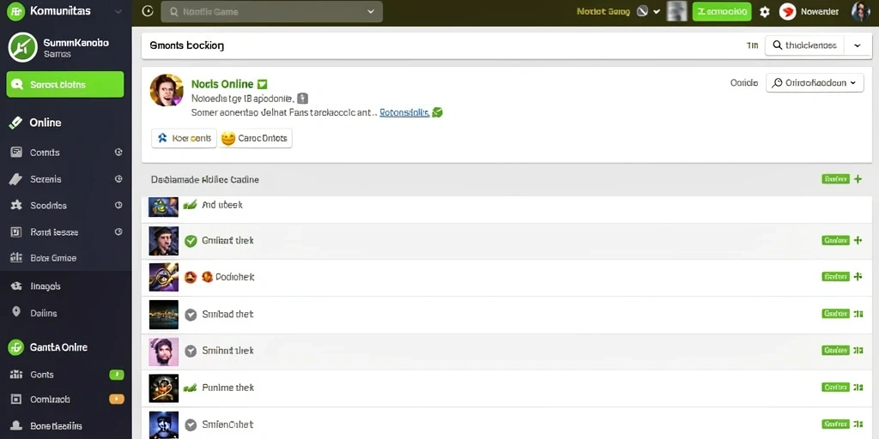This screenshot has width=879, height=439.
Task: Click the green Gantta Onlire icon
Action: [15, 347]
